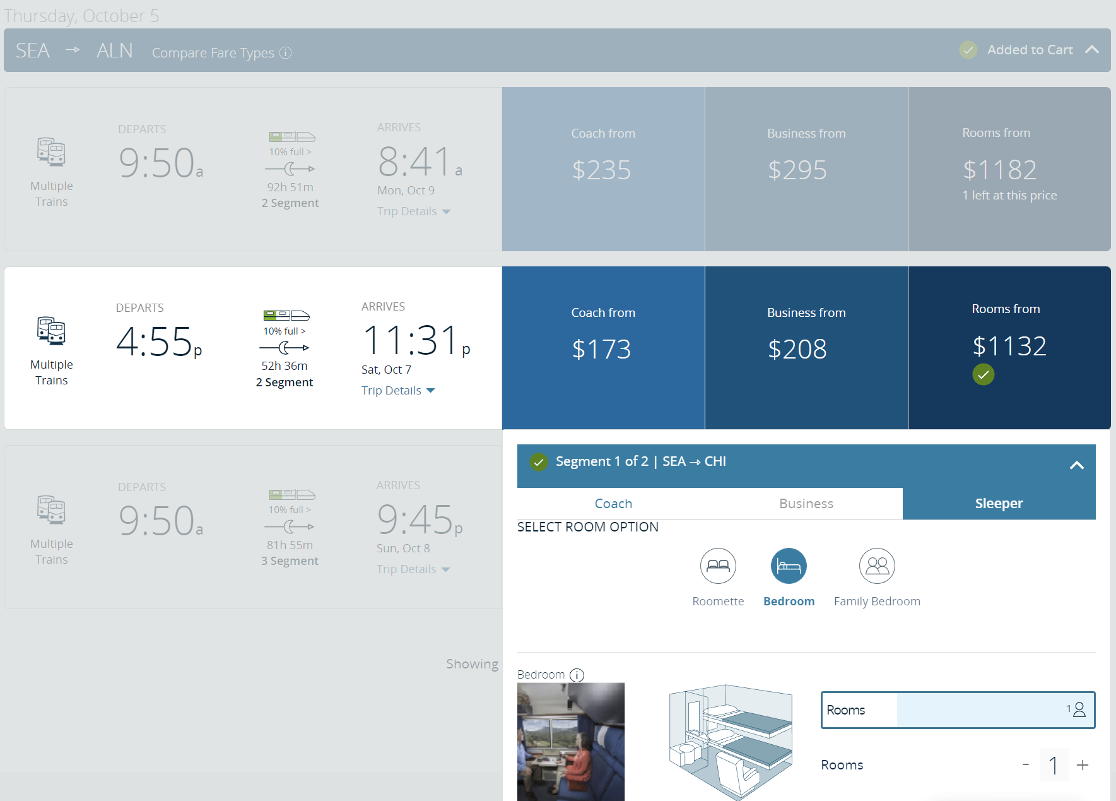
Task: Click the 4:55p trip Multiple Trains icon
Action: click(51, 331)
